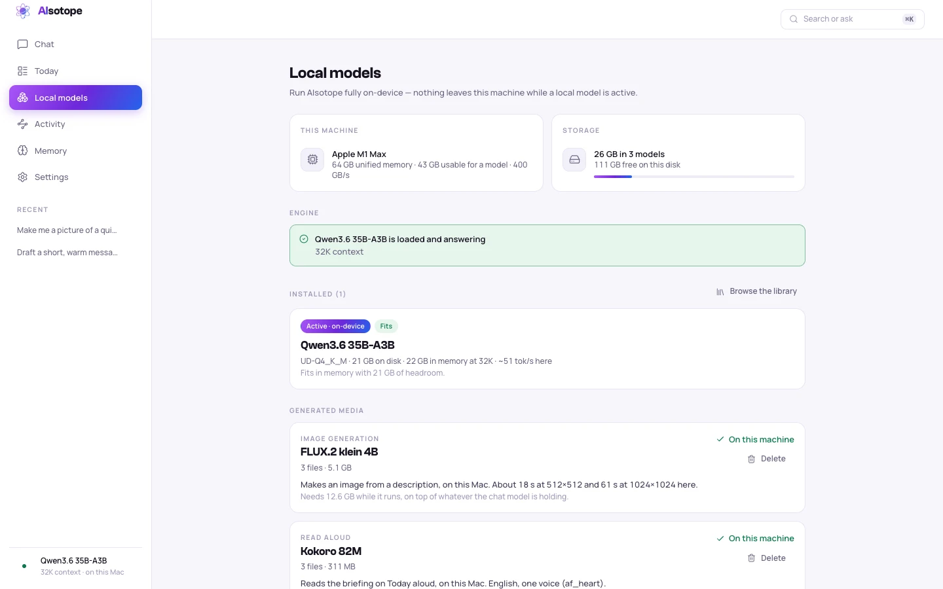Click the Today list icon in sidebar

(22, 71)
